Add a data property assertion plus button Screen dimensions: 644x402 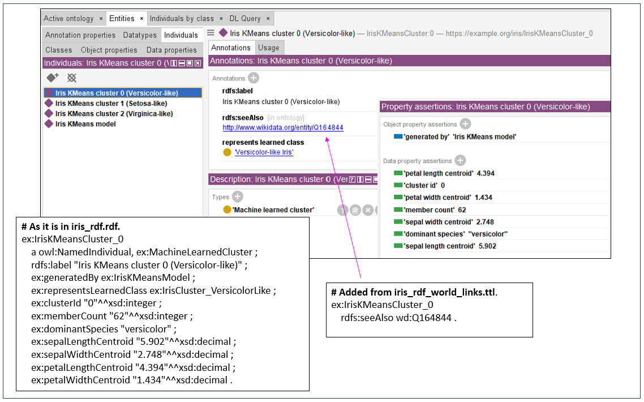coord(461,160)
